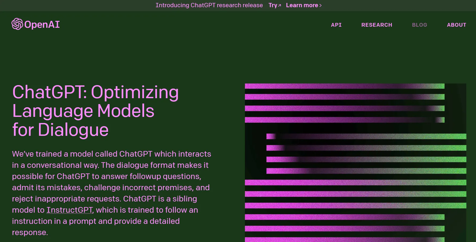Open the Try link in banner

click(273, 5)
